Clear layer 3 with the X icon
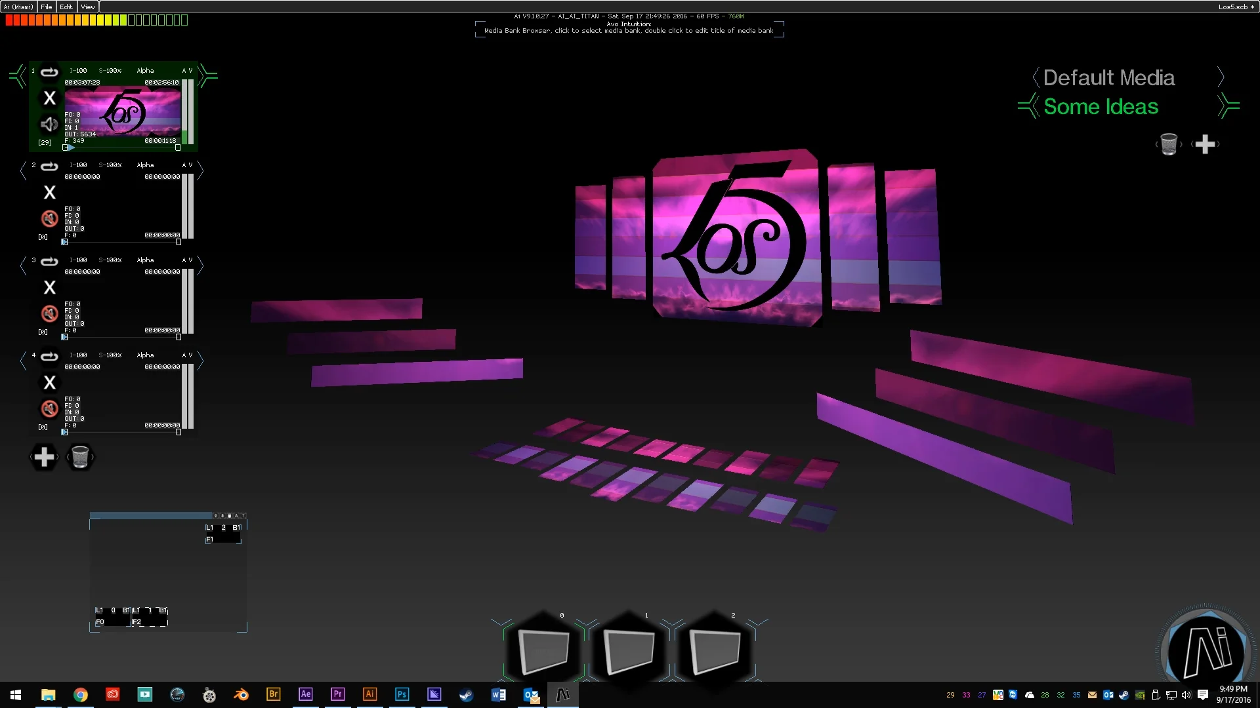This screenshot has width=1260, height=708. tap(49, 287)
